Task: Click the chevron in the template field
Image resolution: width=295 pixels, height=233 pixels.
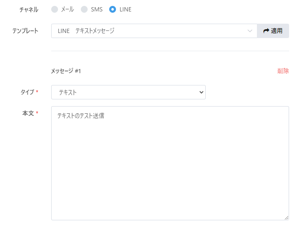Action: coord(250,31)
